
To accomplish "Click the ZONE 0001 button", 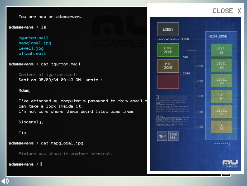I will click(173, 136).
